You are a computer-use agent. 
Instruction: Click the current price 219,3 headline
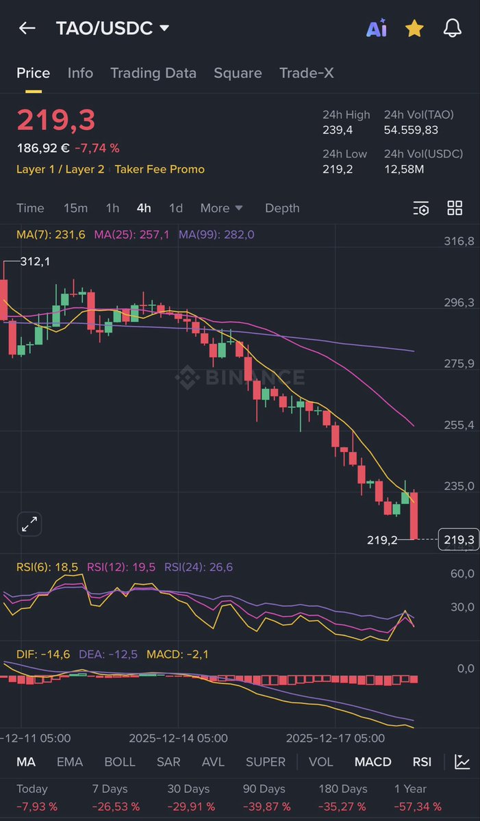click(56, 120)
